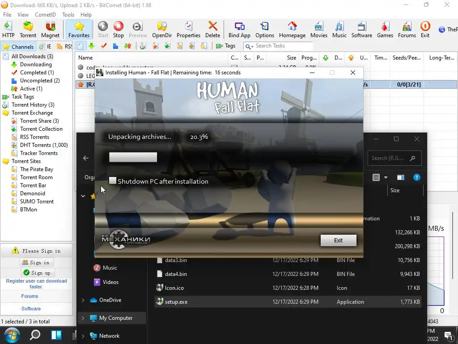Select setup.exe in Explorer file list
The image size is (458, 344).
pyautogui.click(x=288, y=302)
